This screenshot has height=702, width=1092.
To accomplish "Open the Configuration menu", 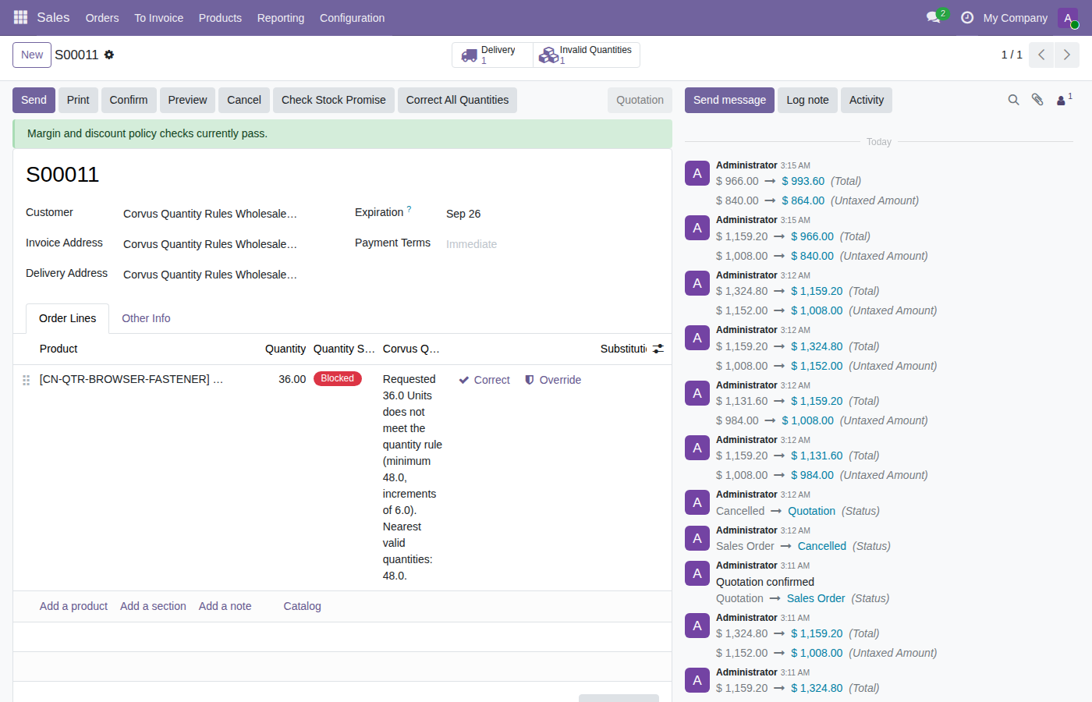I will tap(352, 18).
